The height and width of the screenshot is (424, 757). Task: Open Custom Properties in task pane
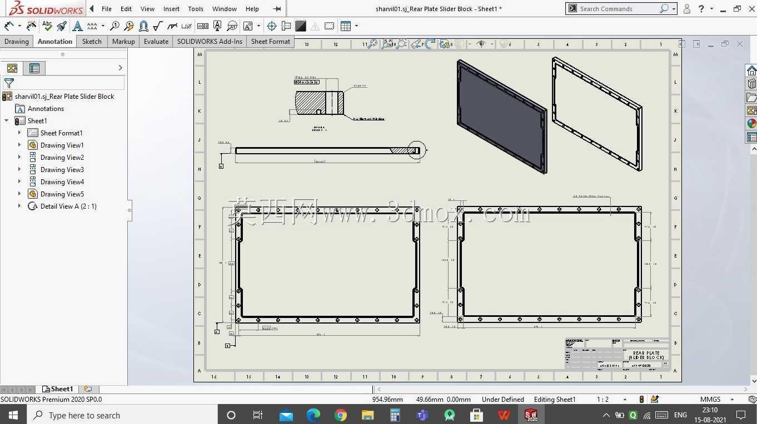[751, 137]
